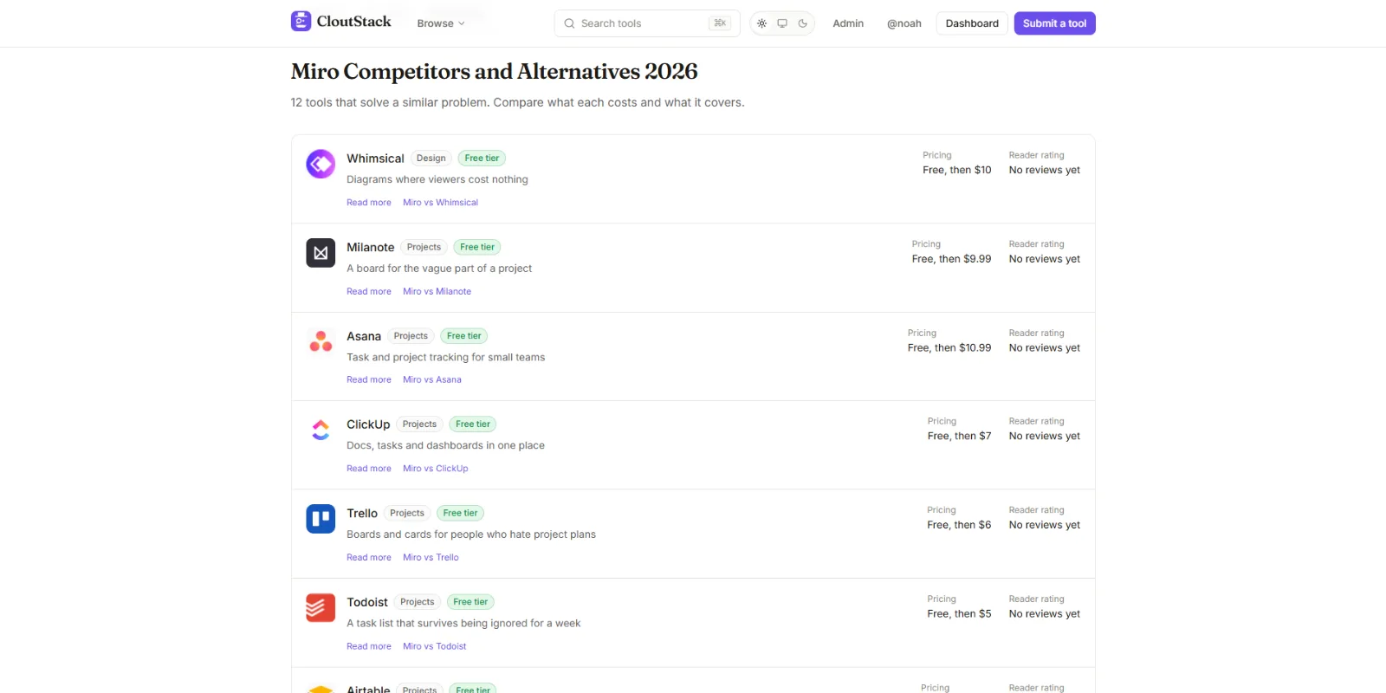Open the Milanote logo icon
The height and width of the screenshot is (693, 1386).
coord(321,253)
